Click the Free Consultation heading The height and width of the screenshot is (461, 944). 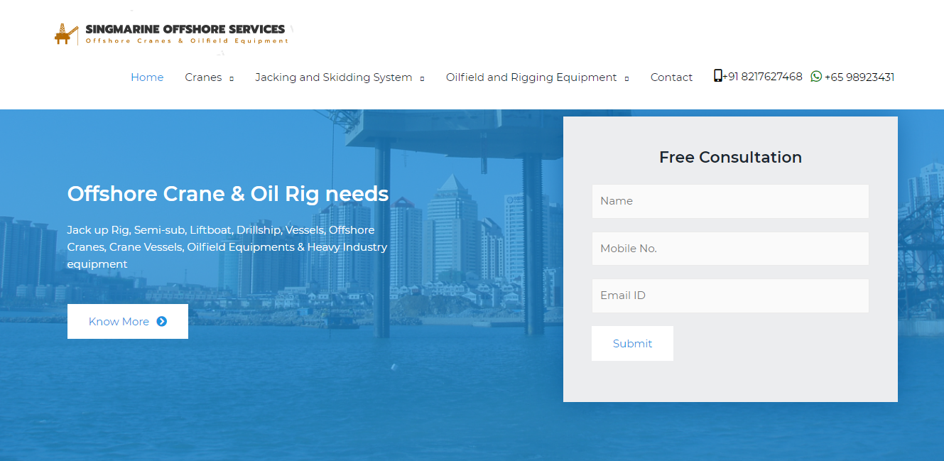(x=730, y=157)
